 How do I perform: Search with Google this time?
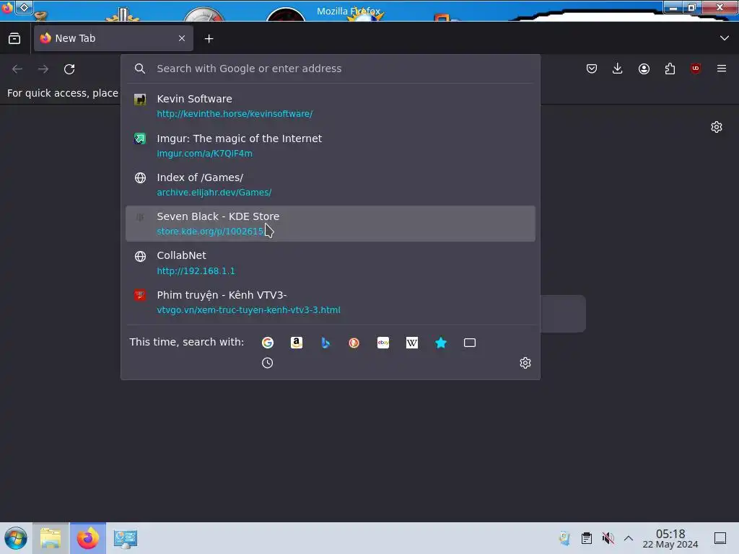tap(268, 343)
